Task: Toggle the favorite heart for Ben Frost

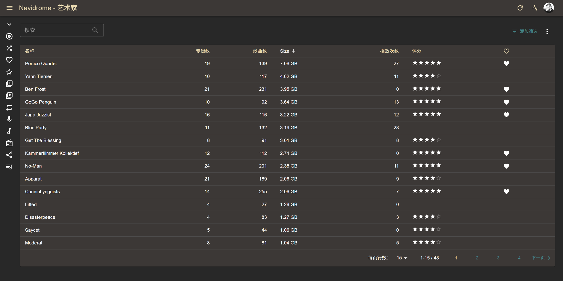Action: (x=506, y=89)
